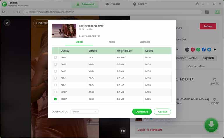224x138 pixels.
Task: Open TunePat settings gear icon
Action: point(198,4)
